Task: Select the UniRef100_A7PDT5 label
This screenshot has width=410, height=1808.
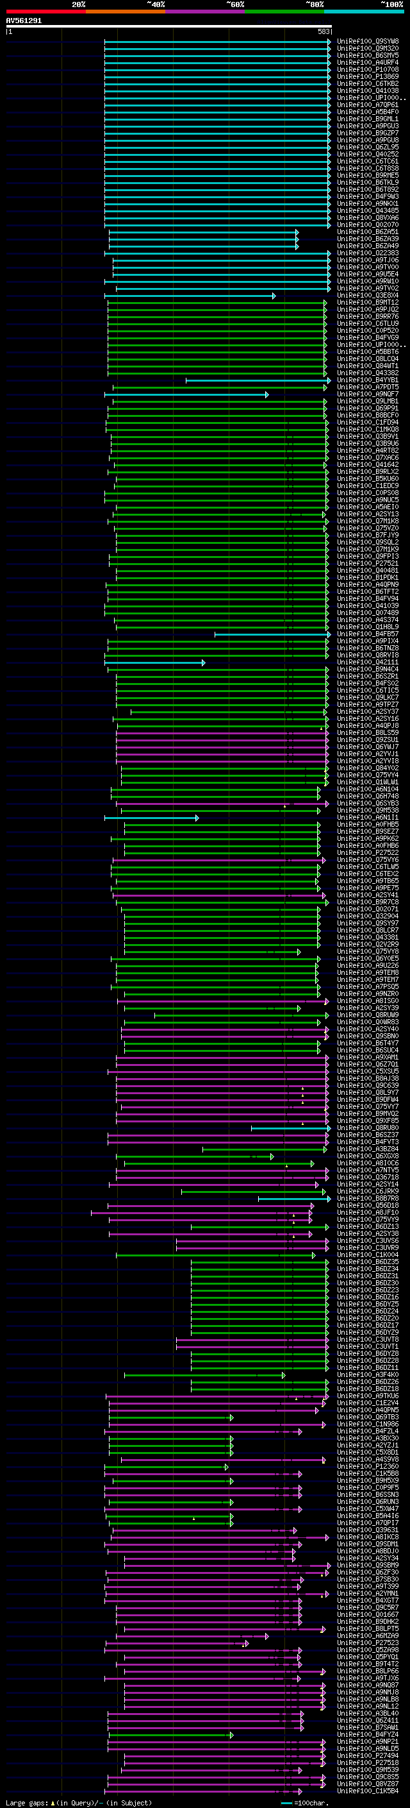Action: (368, 387)
